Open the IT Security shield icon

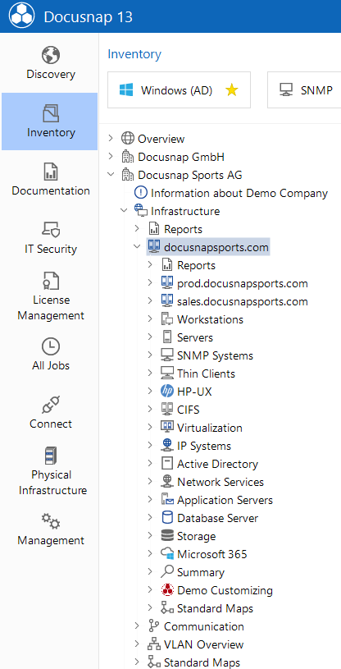[x=51, y=230]
